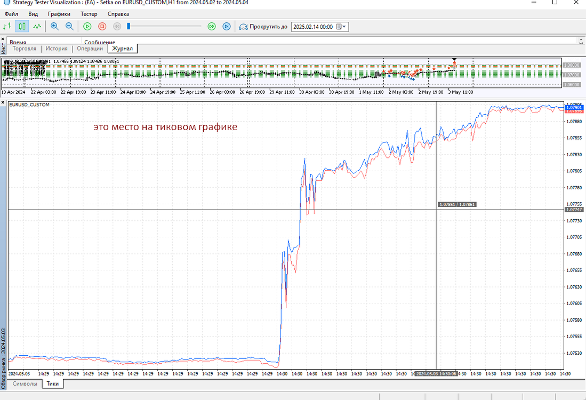The height and width of the screenshot is (400, 586).
Task: Click the 2025.02.14 00:00 date field
Action: click(313, 27)
